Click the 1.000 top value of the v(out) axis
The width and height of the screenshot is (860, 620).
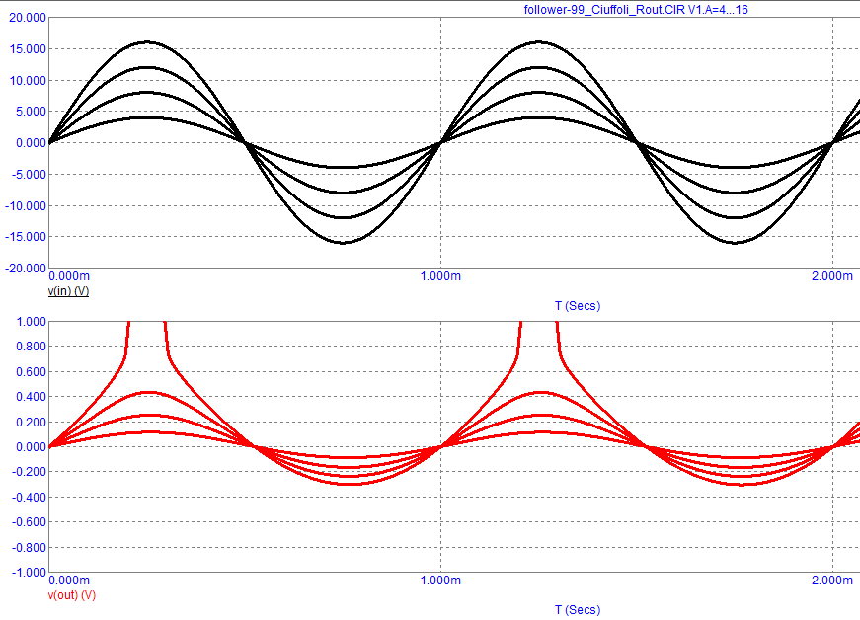(31, 322)
